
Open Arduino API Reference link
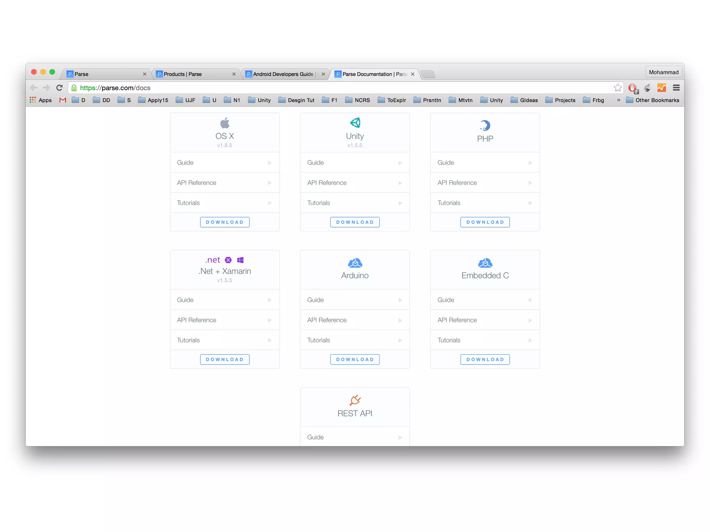click(355, 320)
